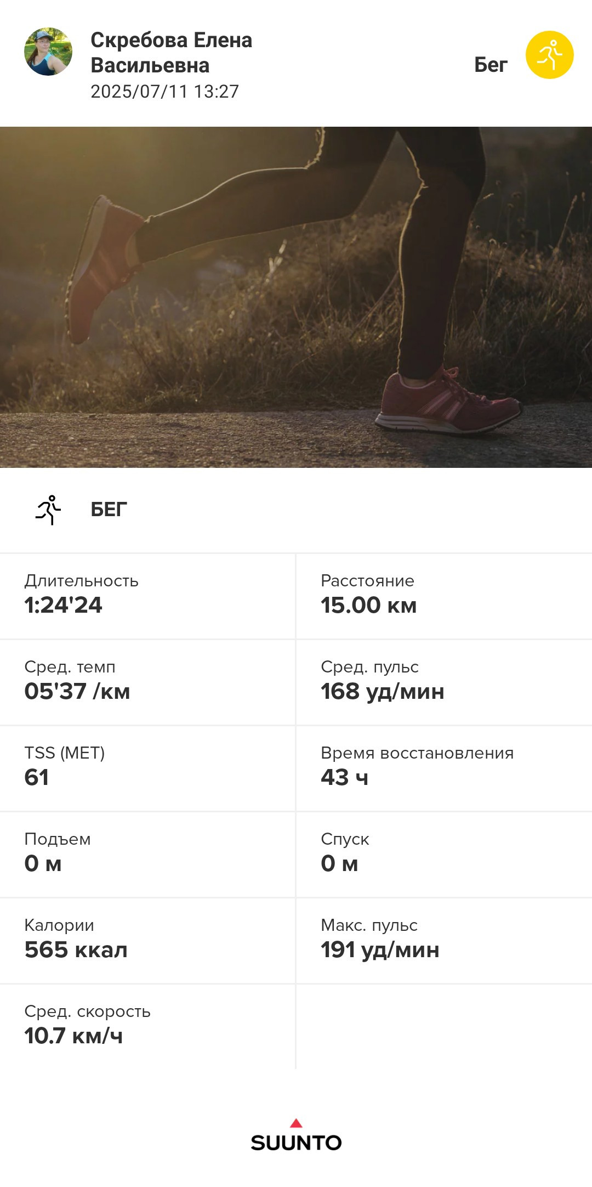Select the Сред. скорость 10.7 км/ч stat
Viewport: 592px width, 1187px height.
click(147, 1027)
